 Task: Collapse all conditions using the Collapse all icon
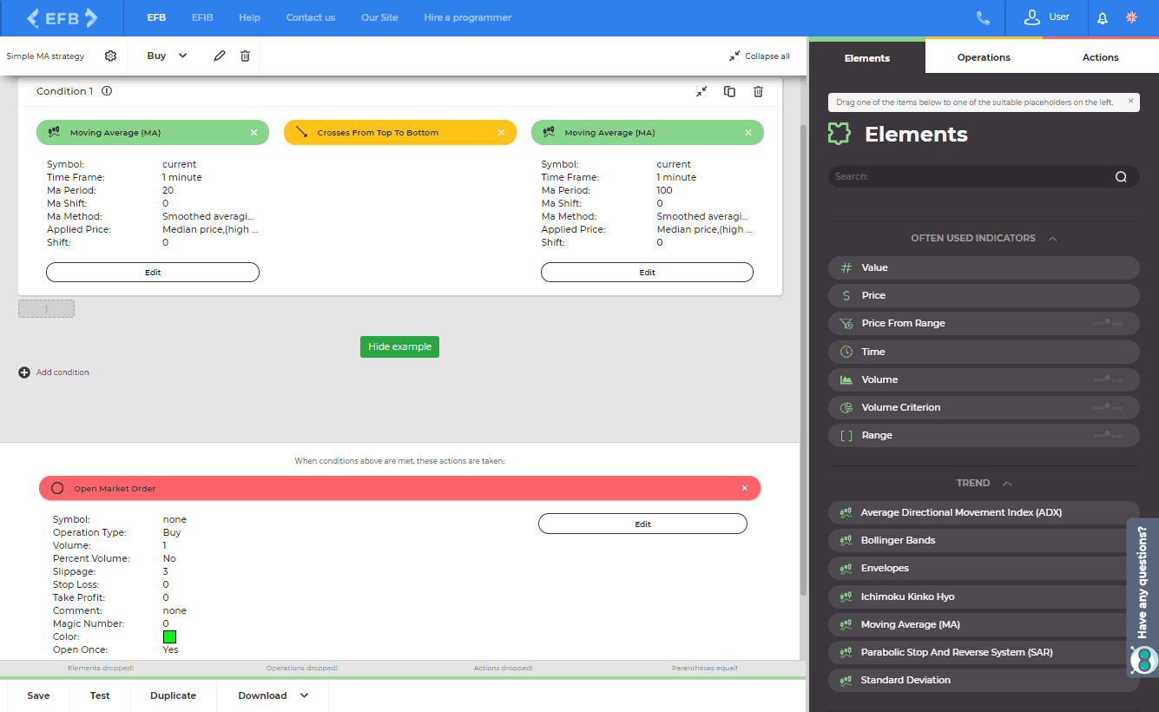point(734,55)
